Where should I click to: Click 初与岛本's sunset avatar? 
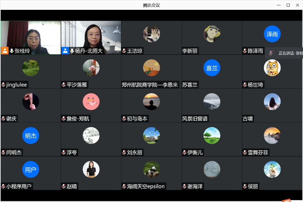click(151, 102)
